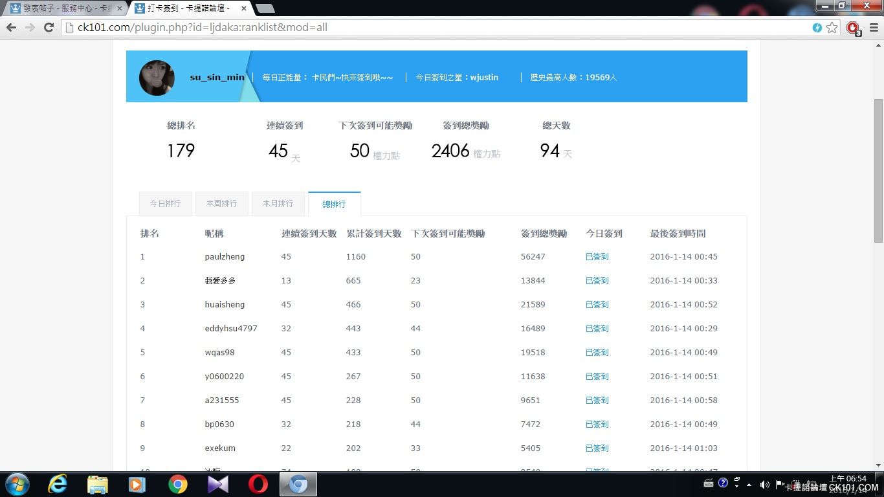Viewport: 884px width, 497px height.
Task: Show hidden system tray icons arrow
Action: (749, 485)
